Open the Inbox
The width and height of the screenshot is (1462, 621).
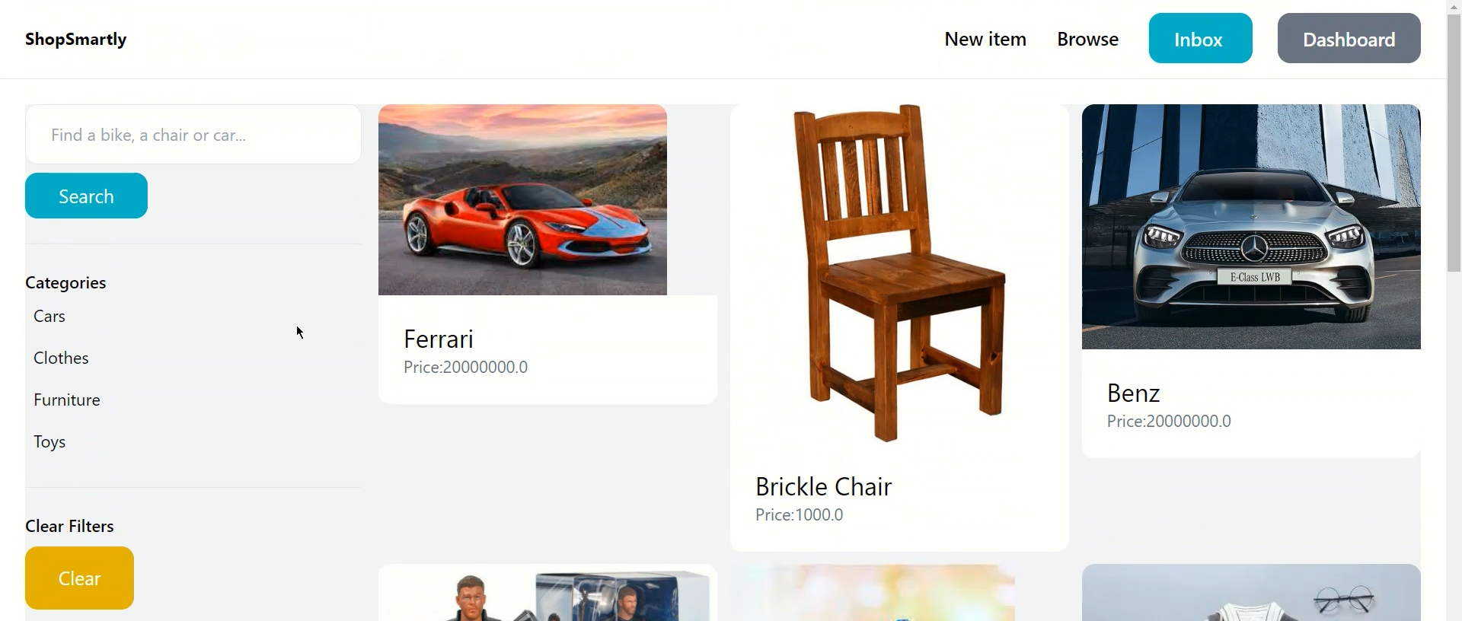click(1200, 38)
